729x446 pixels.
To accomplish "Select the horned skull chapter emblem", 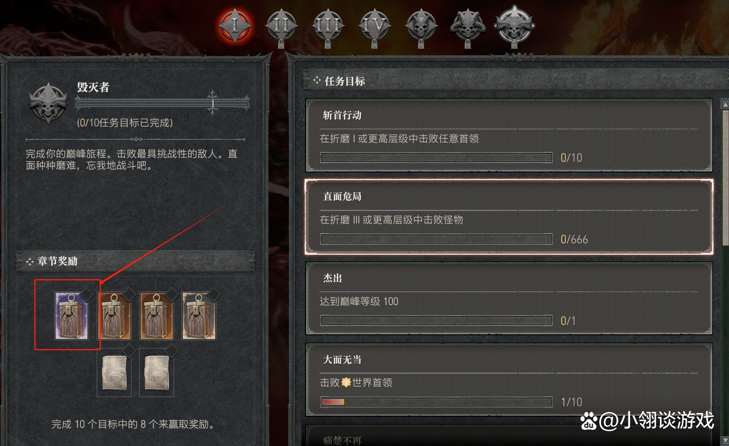I will pos(468,27).
